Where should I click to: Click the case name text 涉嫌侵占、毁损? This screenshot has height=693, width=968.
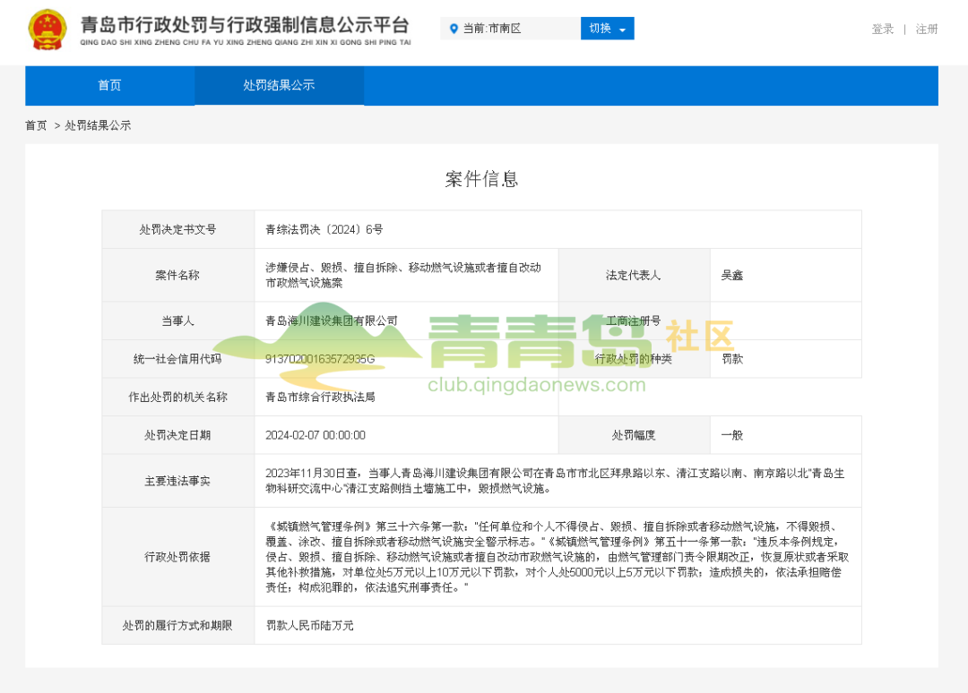pos(403,275)
